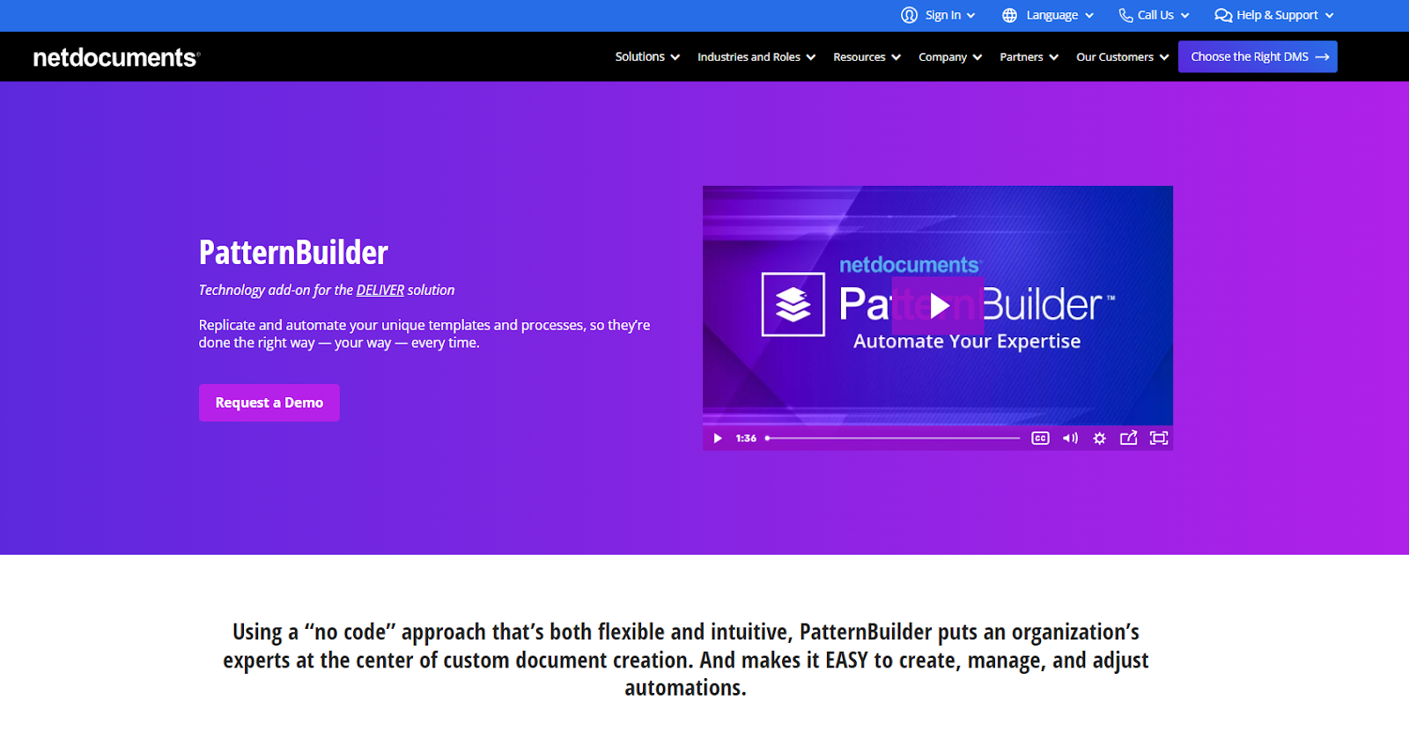Click the Sign In user icon

coord(910,15)
